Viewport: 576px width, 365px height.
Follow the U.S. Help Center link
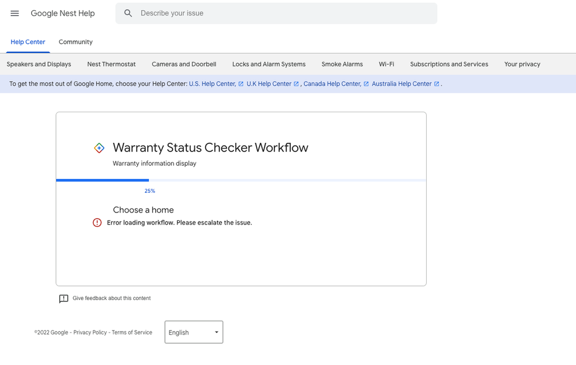(212, 84)
